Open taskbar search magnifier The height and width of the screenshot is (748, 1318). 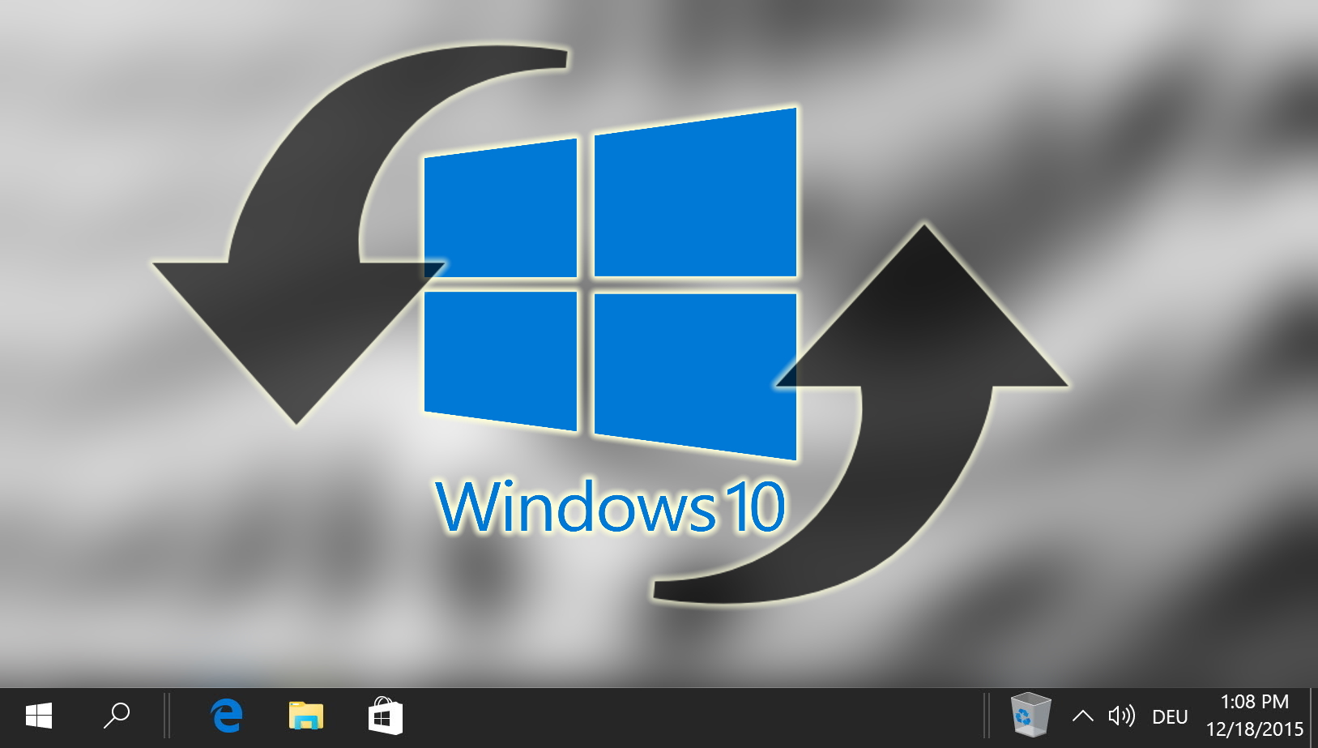(117, 716)
